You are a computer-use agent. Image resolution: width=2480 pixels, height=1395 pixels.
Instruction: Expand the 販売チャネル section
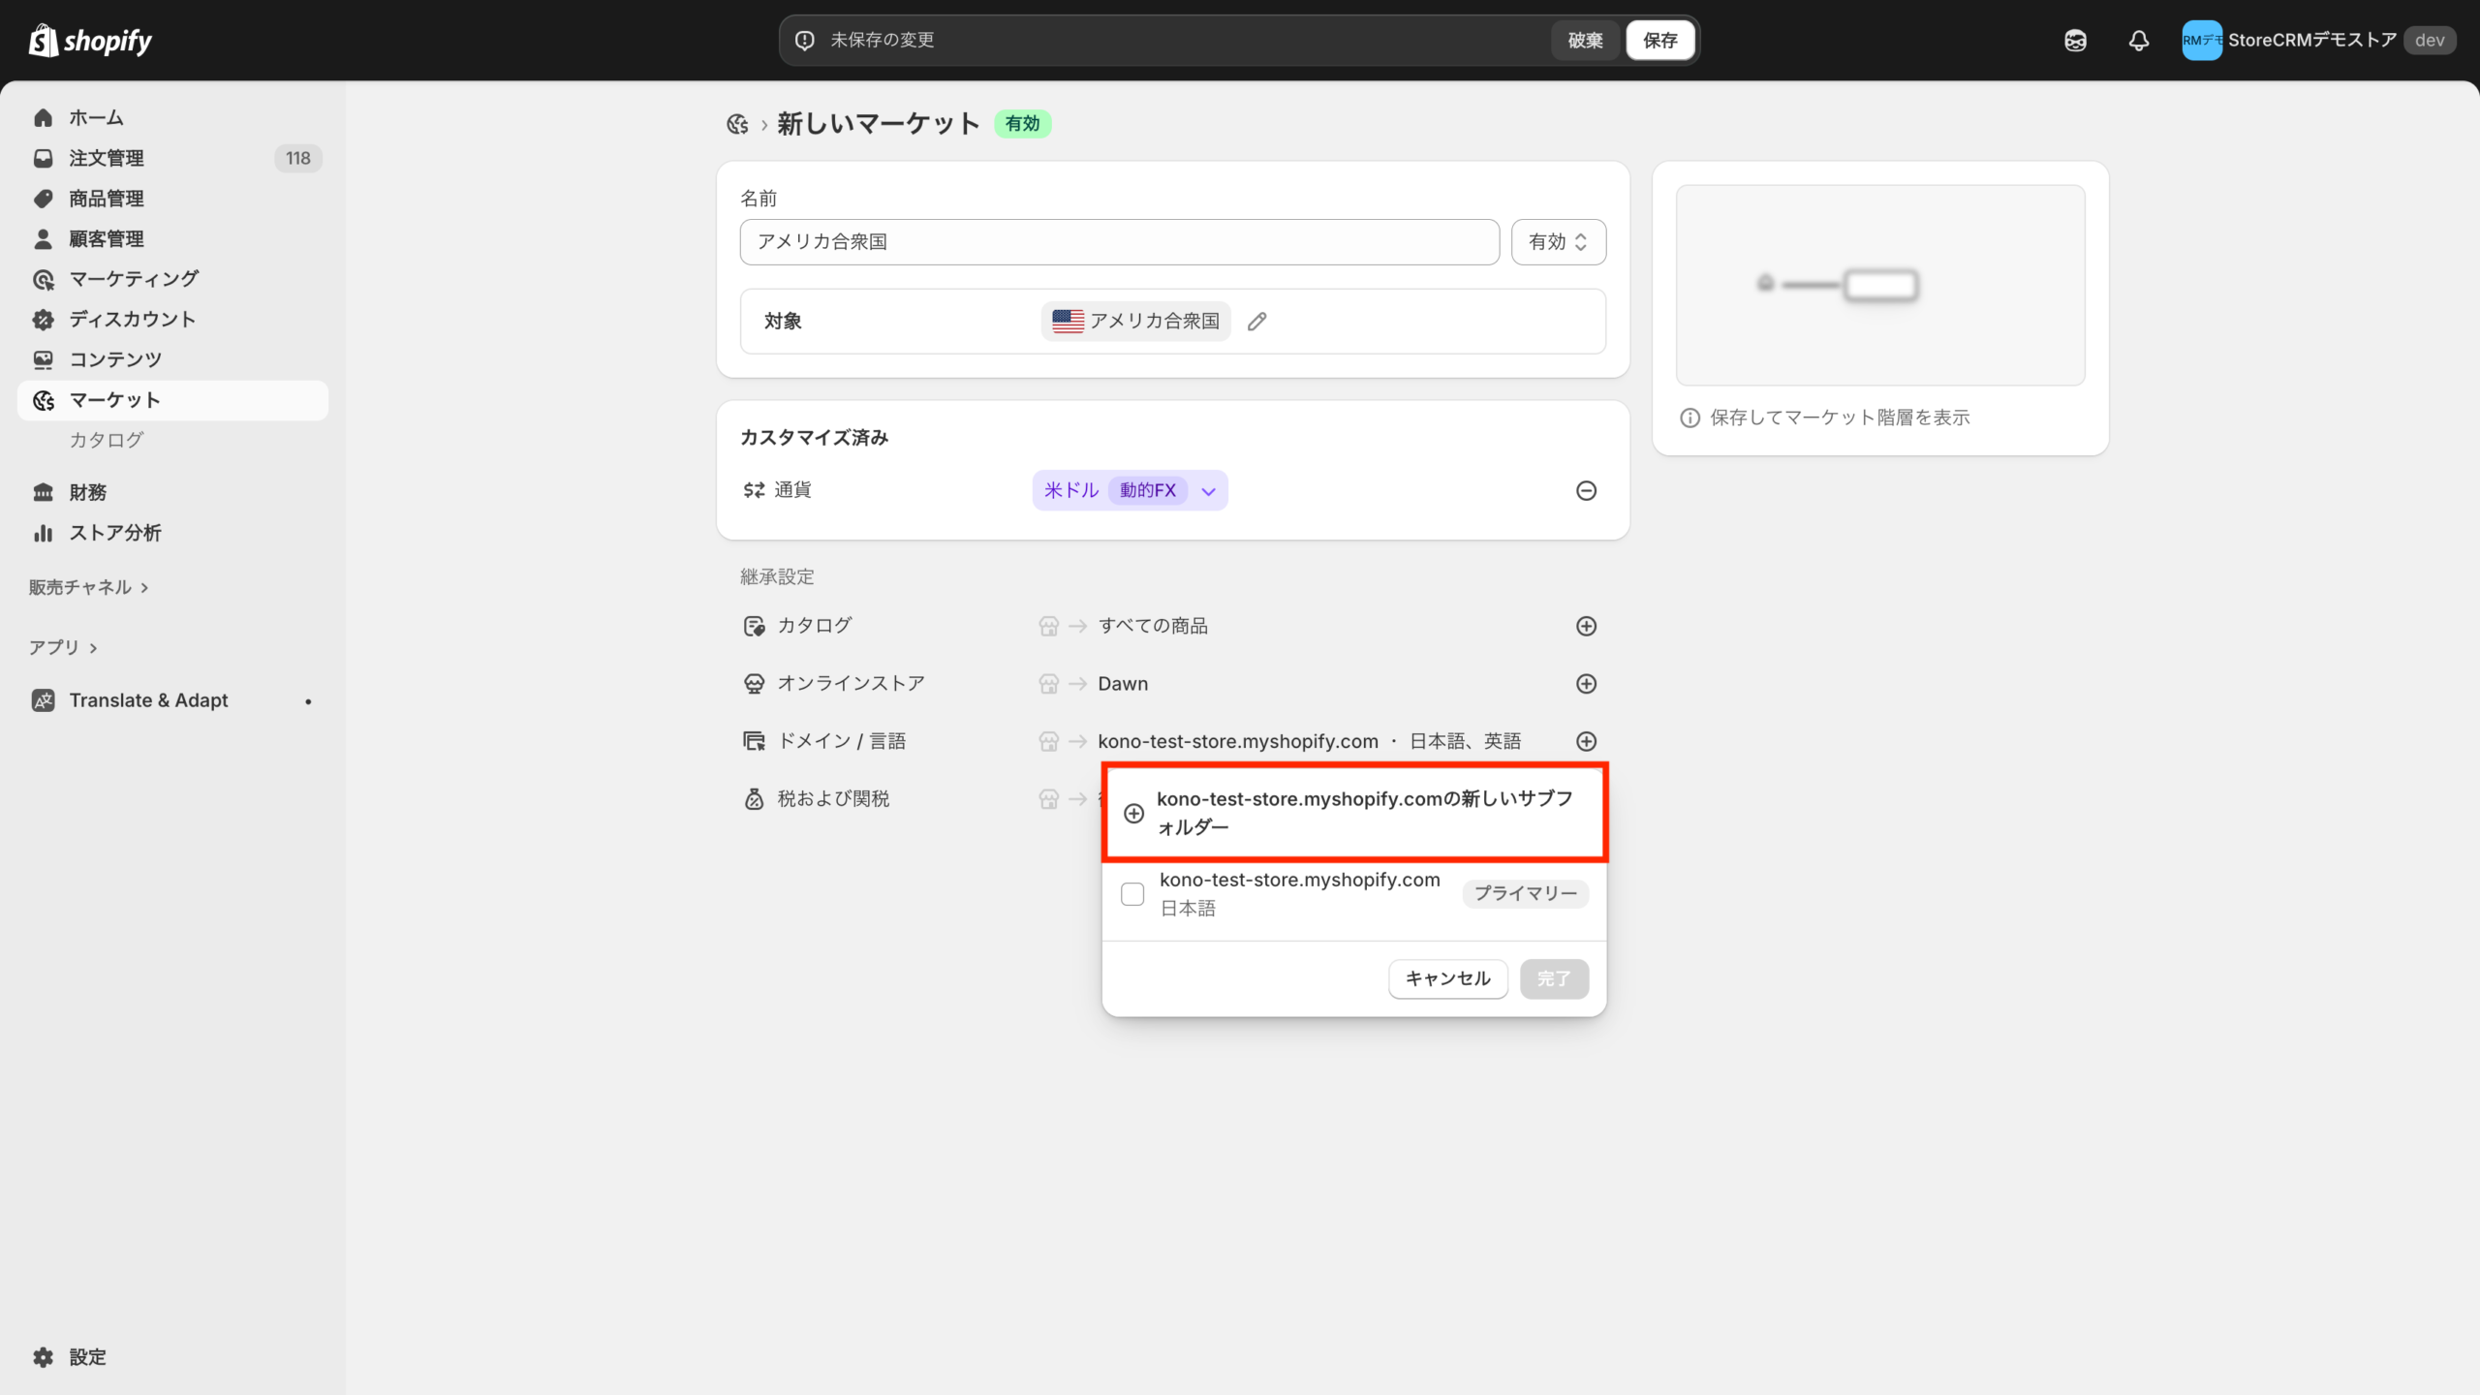pos(88,587)
